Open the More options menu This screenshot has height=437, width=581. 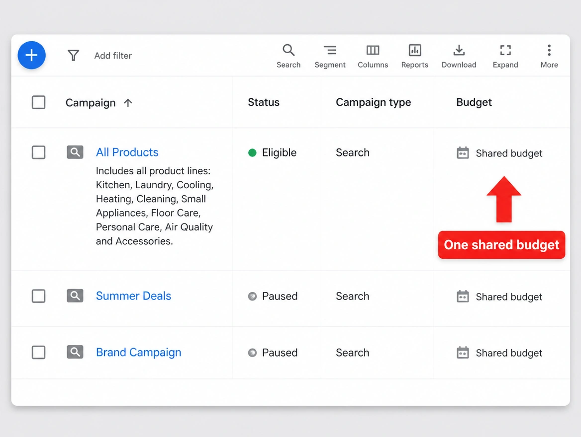[x=549, y=56]
